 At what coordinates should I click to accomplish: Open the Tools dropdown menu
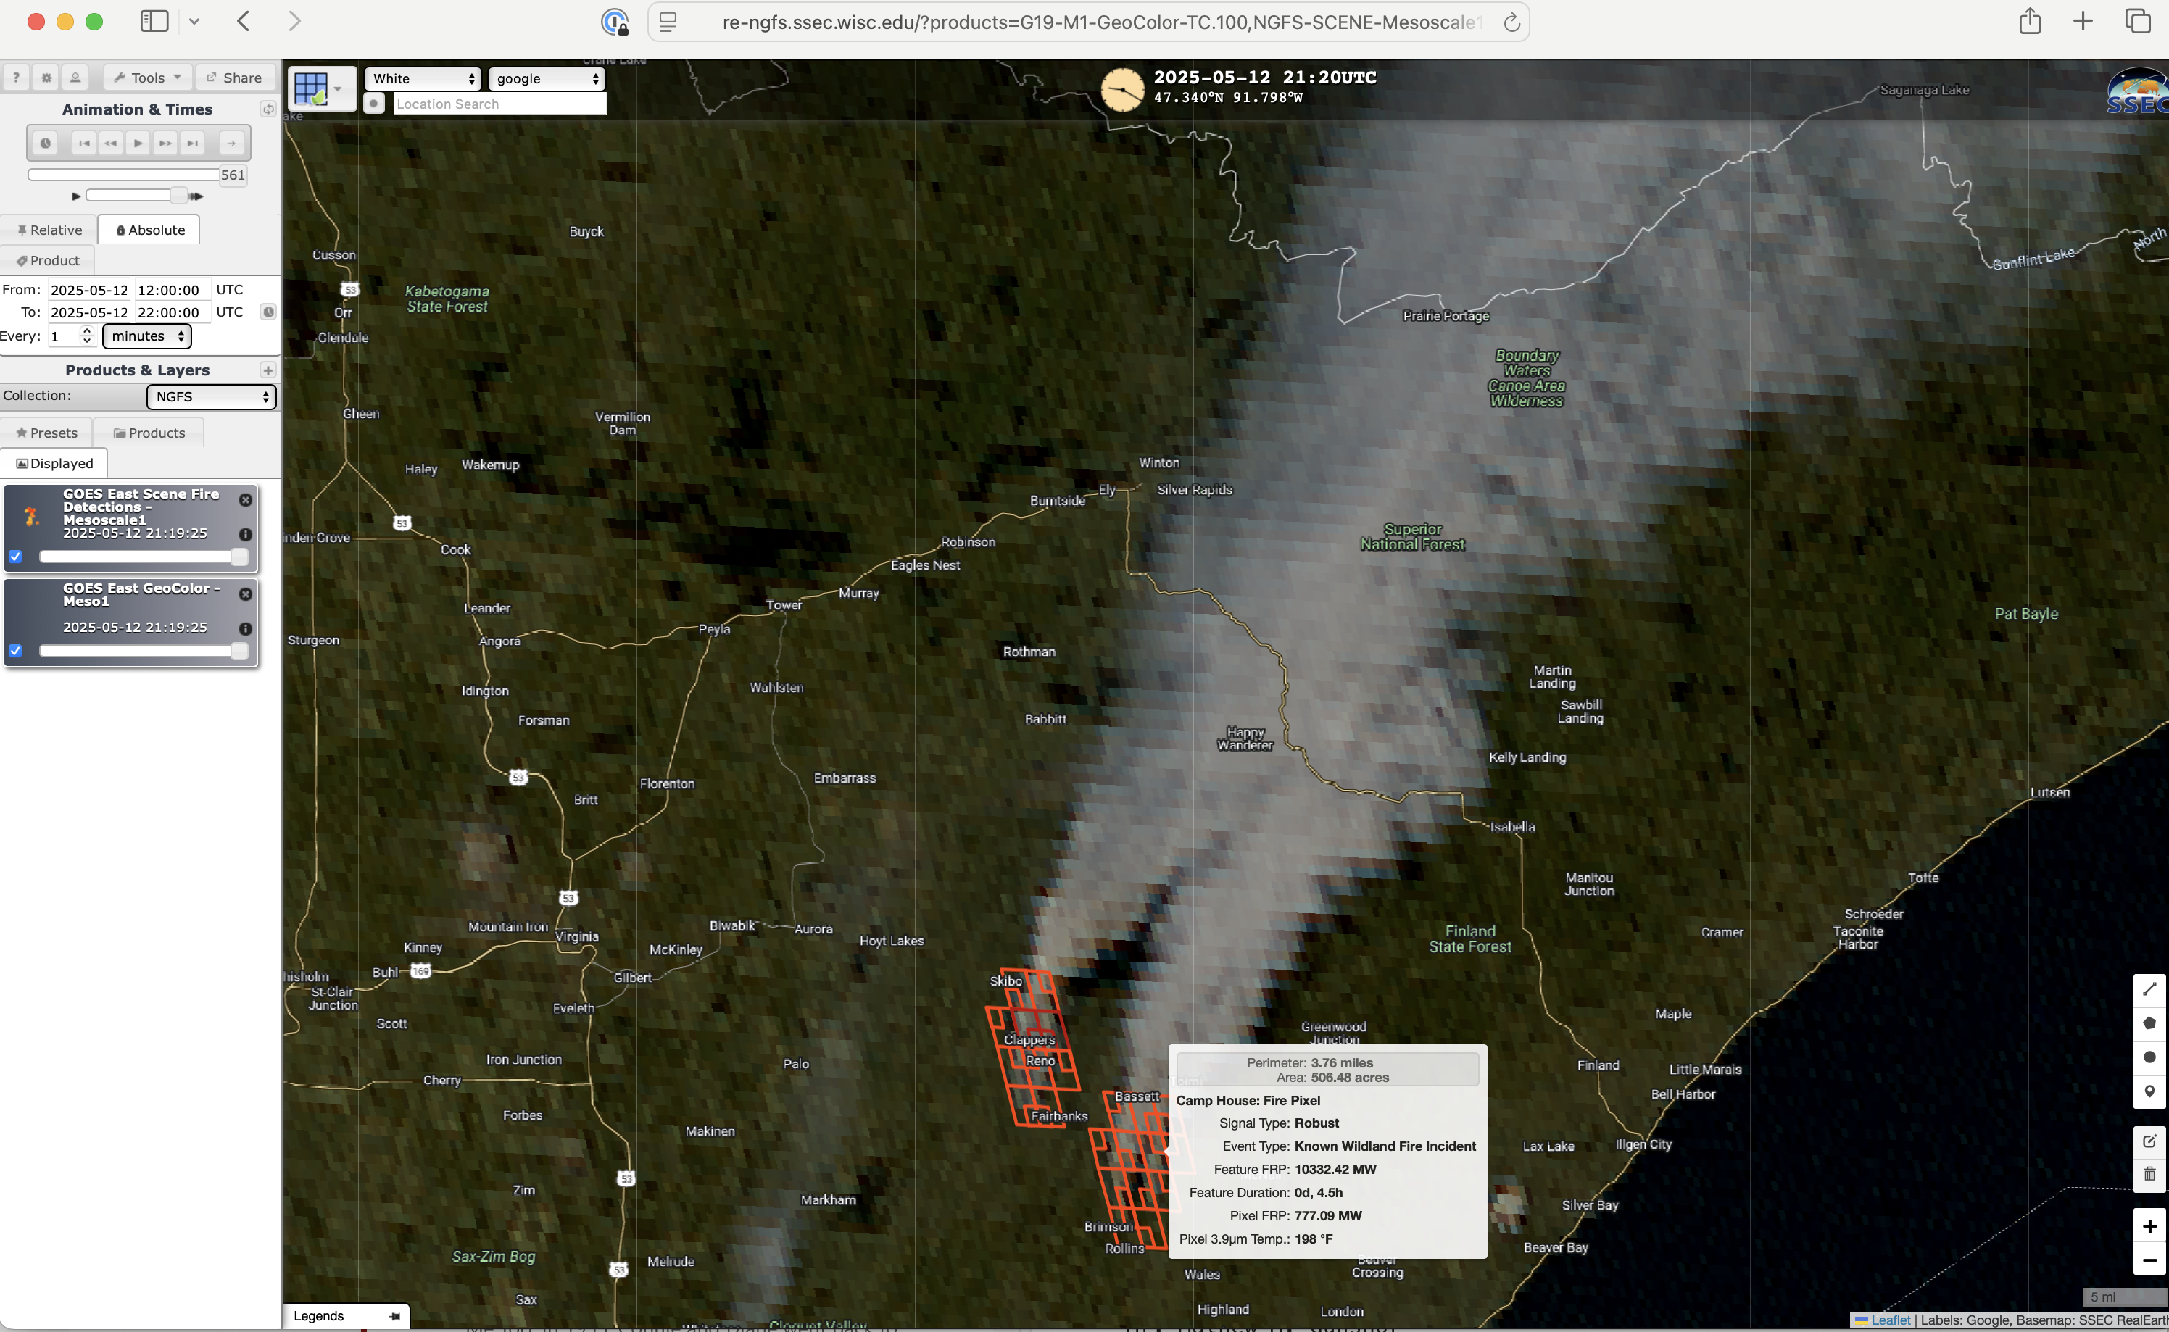147,78
